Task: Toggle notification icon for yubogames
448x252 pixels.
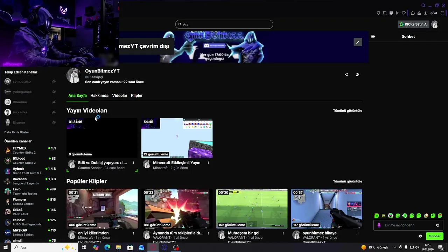Action: (x=54, y=92)
